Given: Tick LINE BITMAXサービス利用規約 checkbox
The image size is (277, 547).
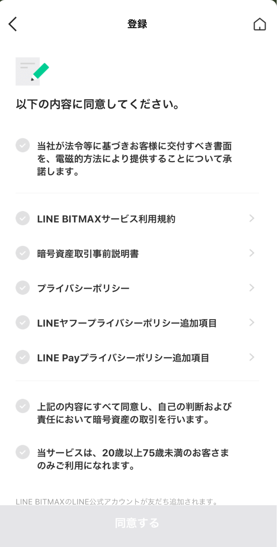Looking at the screenshot, I should point(23,218).
